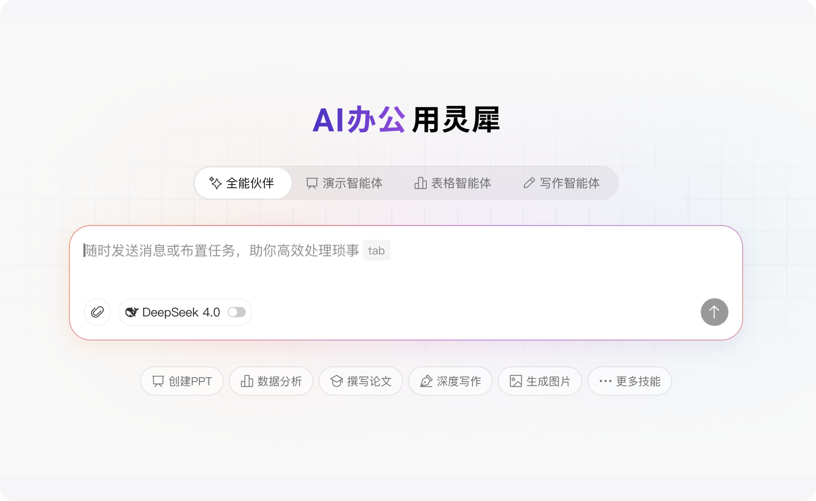Switch to the 演示智能体 tab
The image size is (816, 501).
[344, 183]
